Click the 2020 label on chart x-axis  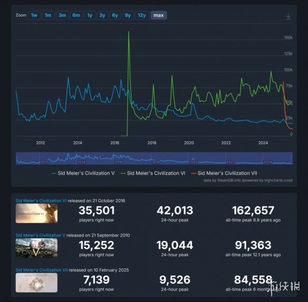189,143
